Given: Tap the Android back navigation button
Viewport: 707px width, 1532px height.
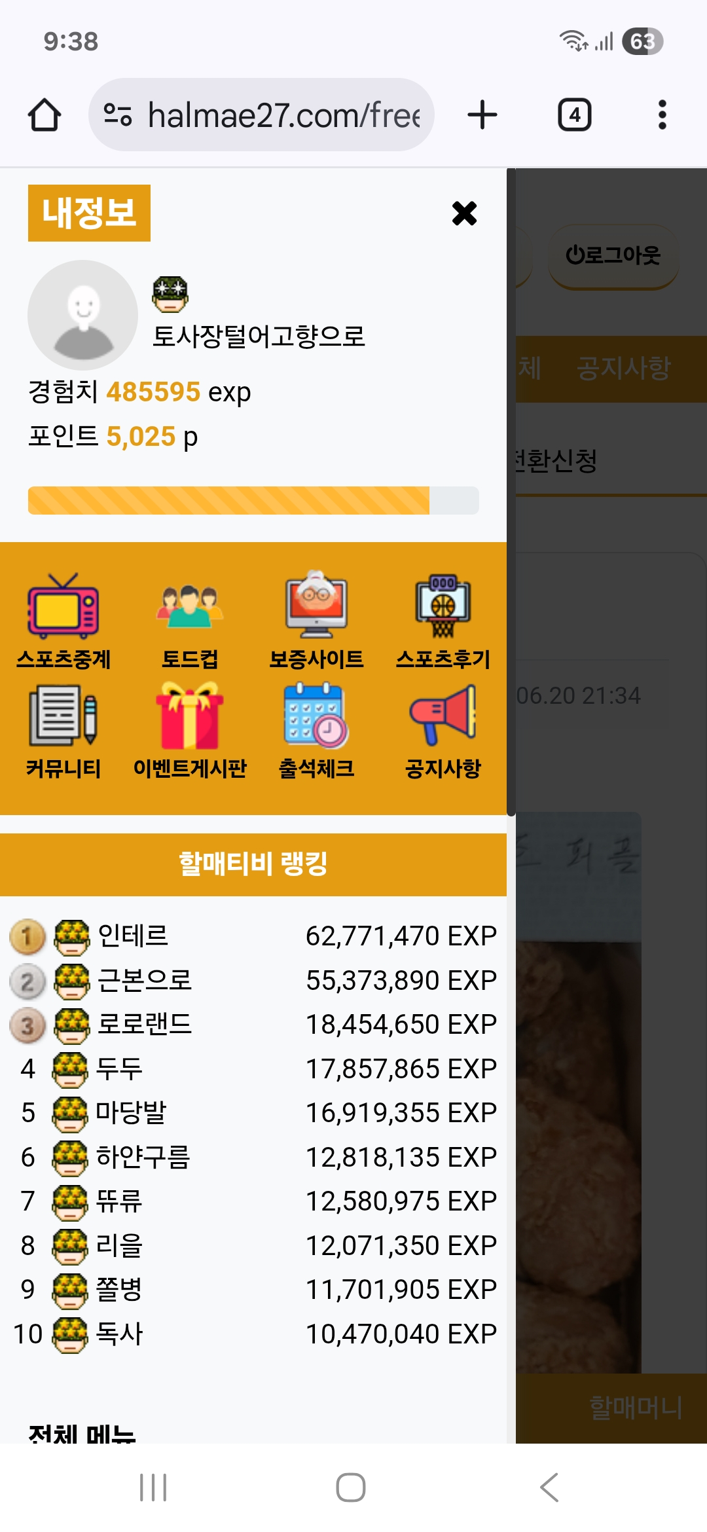Looking at the screenshot, I should (550, 1487).
